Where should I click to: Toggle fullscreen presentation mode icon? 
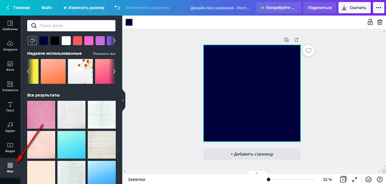[x=355, y=179]
